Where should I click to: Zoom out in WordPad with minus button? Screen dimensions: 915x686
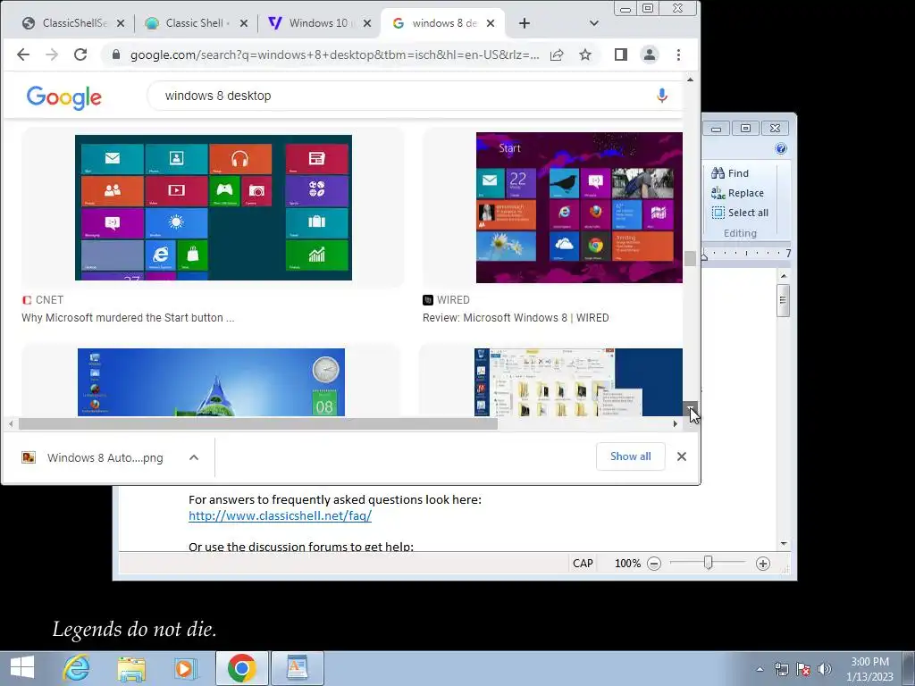(654, 564)
